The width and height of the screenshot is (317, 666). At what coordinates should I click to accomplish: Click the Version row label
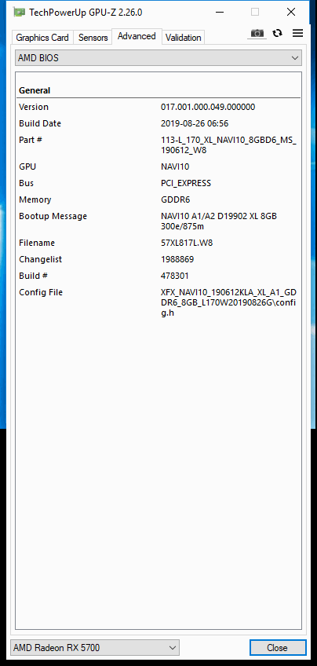[x=34, y=107]
